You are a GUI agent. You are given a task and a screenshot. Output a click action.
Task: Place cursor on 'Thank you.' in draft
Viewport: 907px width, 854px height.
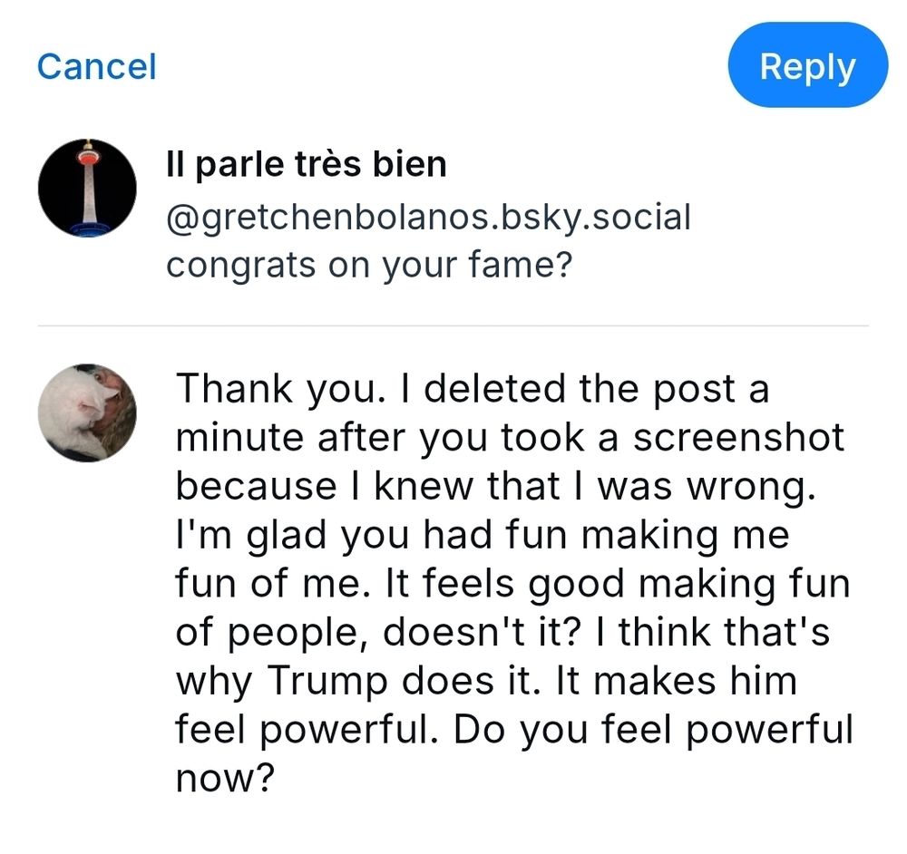pos(280,389)
